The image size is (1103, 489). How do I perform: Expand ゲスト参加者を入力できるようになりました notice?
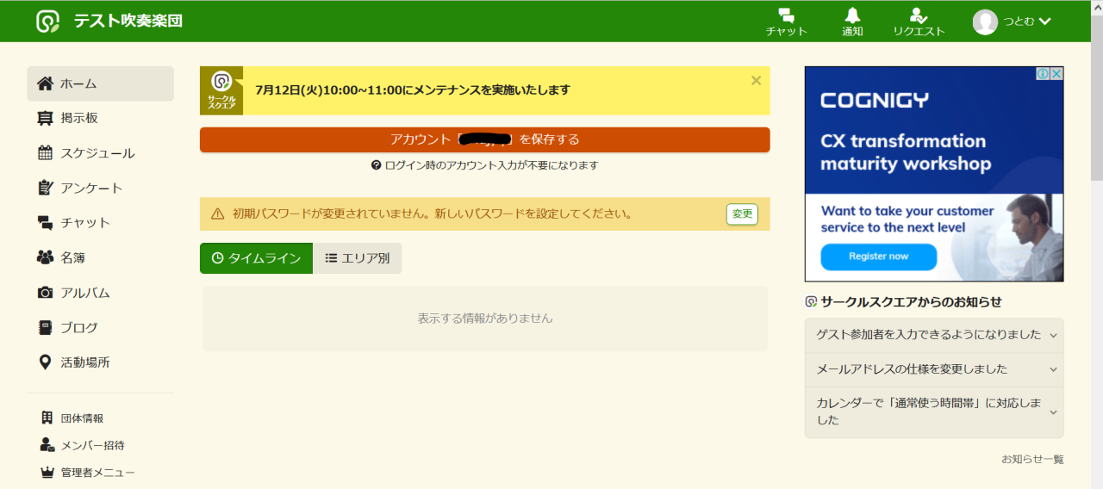pos(934,335)
